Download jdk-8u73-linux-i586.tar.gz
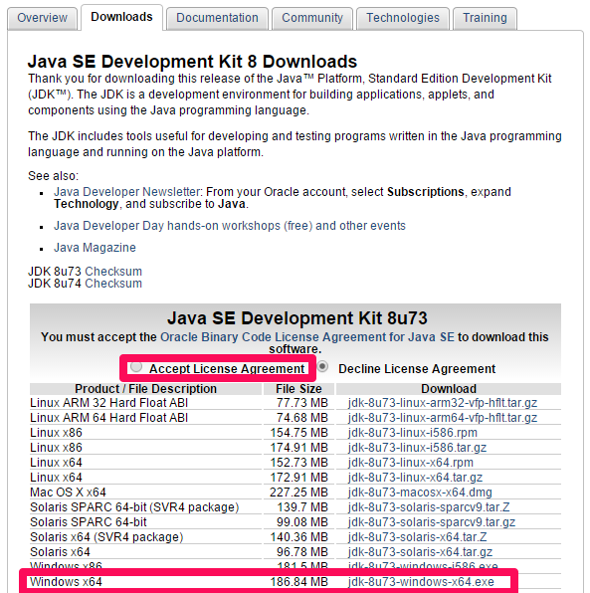This screenshot has width=590, height=593. coord(417,448)
